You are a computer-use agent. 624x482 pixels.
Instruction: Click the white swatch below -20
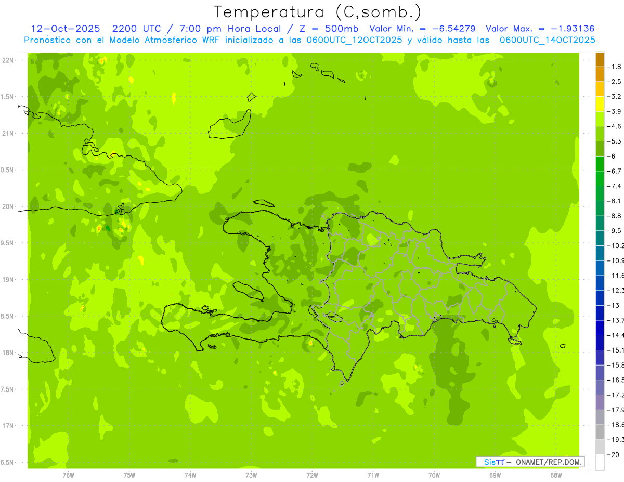[x=600, y=462]
